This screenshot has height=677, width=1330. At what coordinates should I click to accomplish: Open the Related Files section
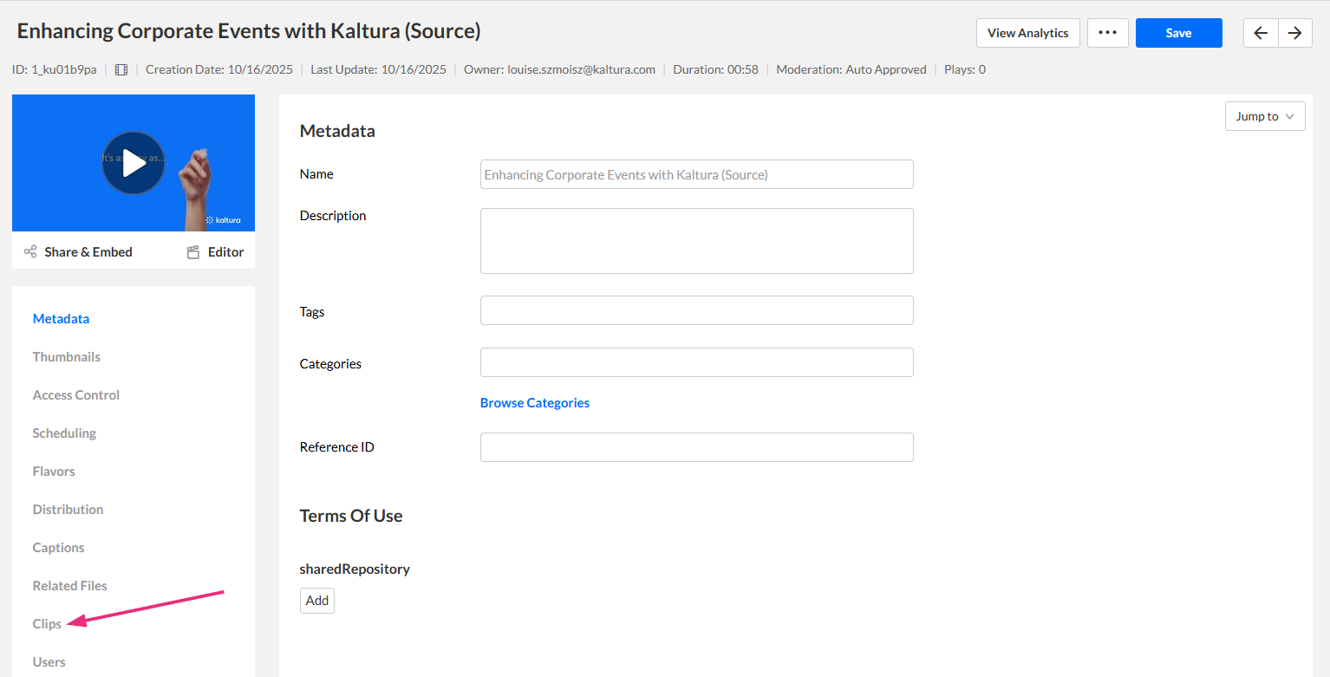70,586
